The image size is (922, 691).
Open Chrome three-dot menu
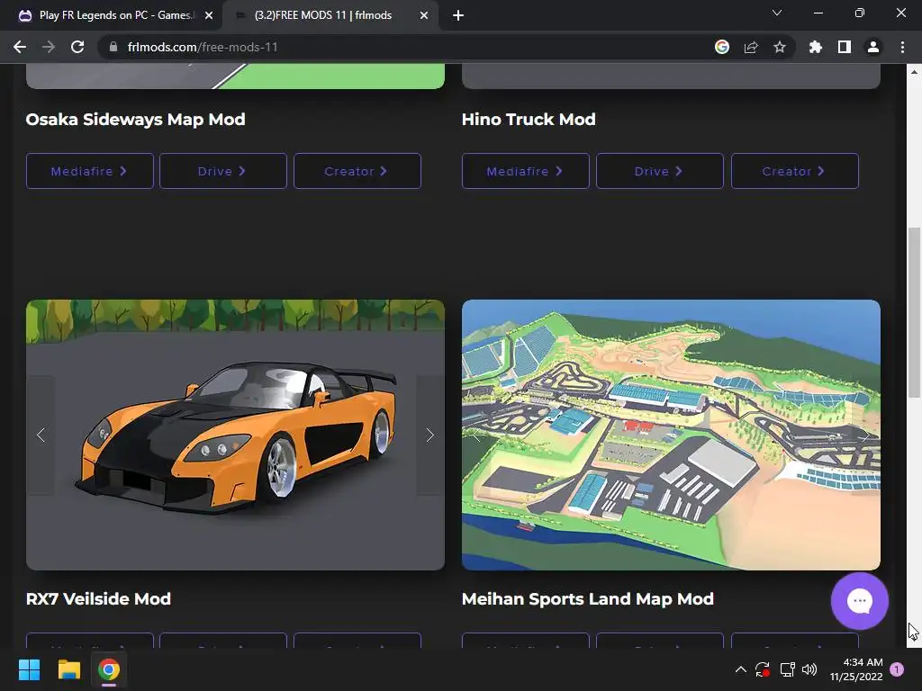click(902, 47)
